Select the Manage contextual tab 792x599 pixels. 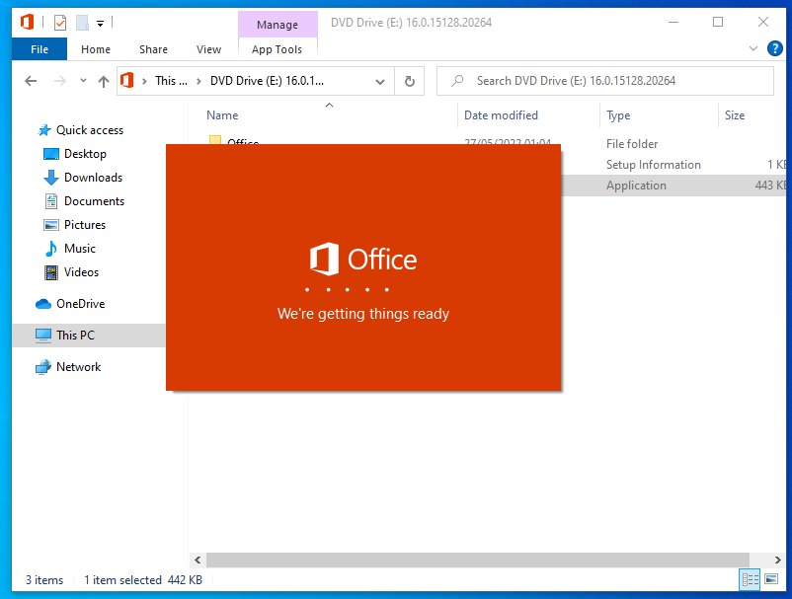[x=277, y=25]
